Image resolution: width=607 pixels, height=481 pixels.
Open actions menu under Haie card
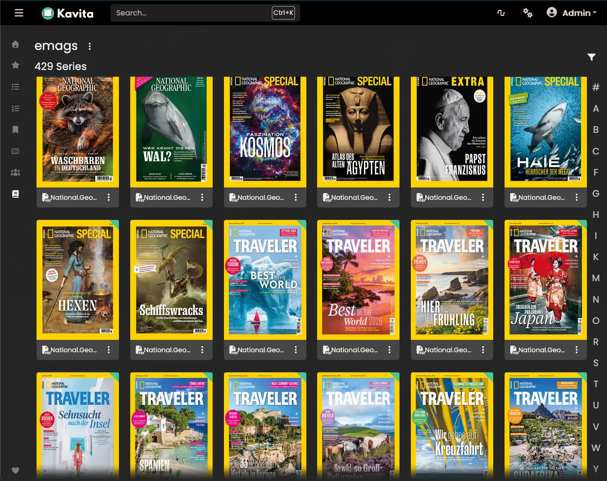[577, 198]
